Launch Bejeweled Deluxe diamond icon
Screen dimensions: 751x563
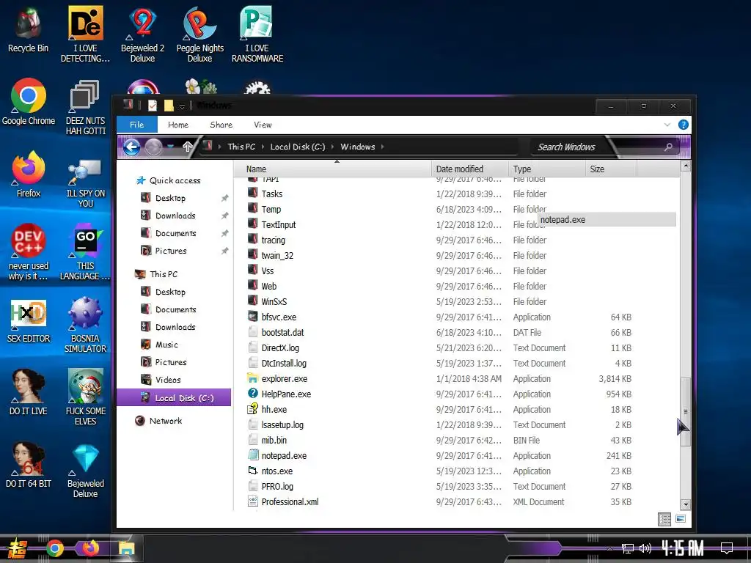[x=85, y=471]
